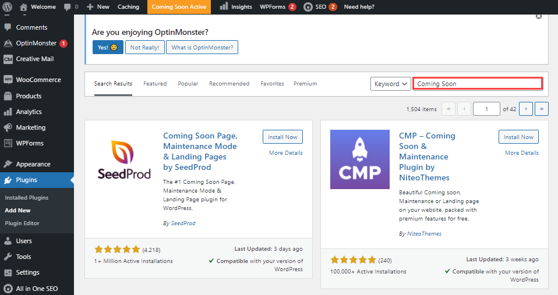Click the CMP rocket logo thumbnail

360,159
